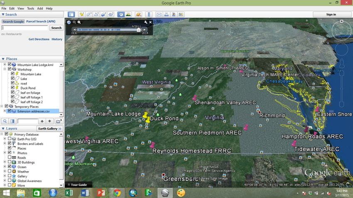Uncheck the Lake polygon checkbox
The width and height of the screenshot is (353, 198).
(x=12, y=78)
